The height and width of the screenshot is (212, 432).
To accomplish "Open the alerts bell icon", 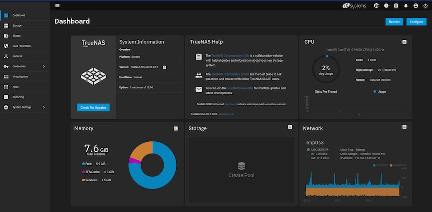I will 405,6.
